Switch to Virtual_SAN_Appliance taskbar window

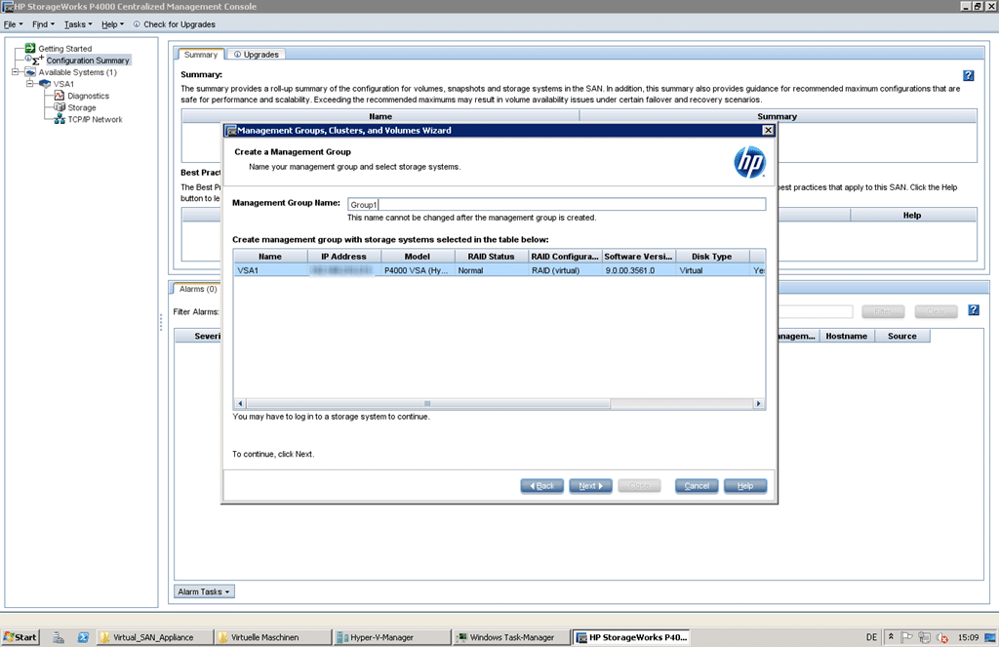pyautogui.click(x=153, y=637)
